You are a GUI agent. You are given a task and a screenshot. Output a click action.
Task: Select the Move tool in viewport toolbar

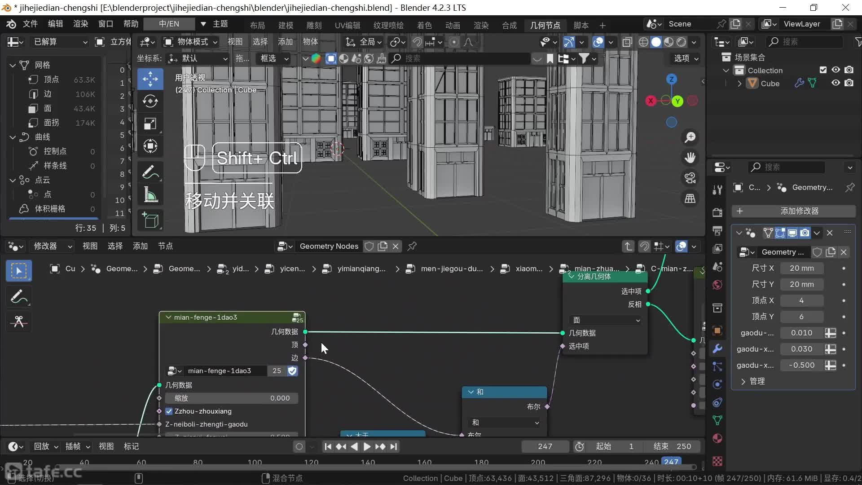150,79
